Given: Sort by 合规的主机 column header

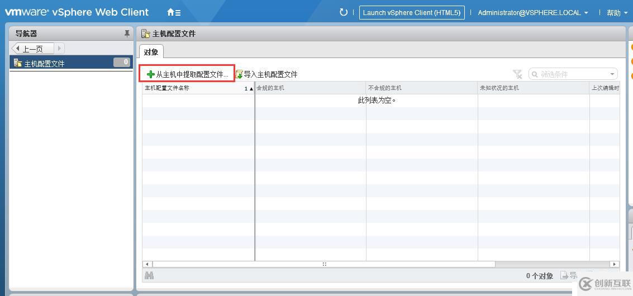Looking at the screenshot, I should pyautogui.click(x=311, y=88).
